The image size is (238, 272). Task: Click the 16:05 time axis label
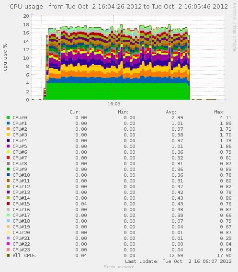[114, 104]
